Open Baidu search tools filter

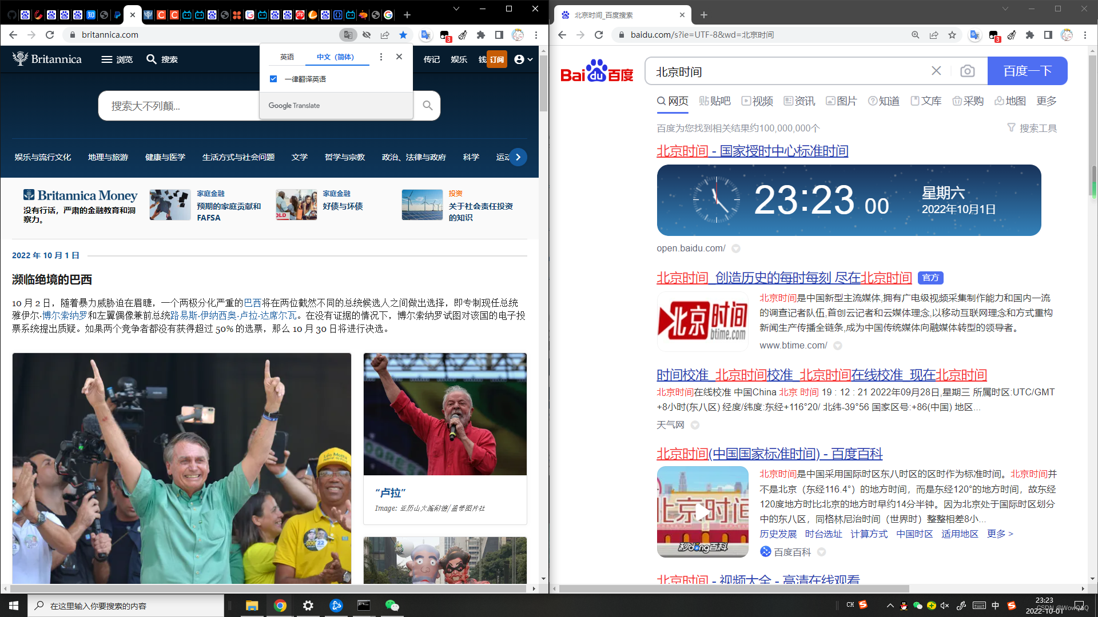tap(1032, 128)
